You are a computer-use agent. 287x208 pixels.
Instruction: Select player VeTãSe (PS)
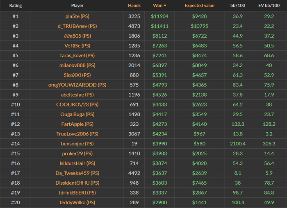(x=77, y=46)
